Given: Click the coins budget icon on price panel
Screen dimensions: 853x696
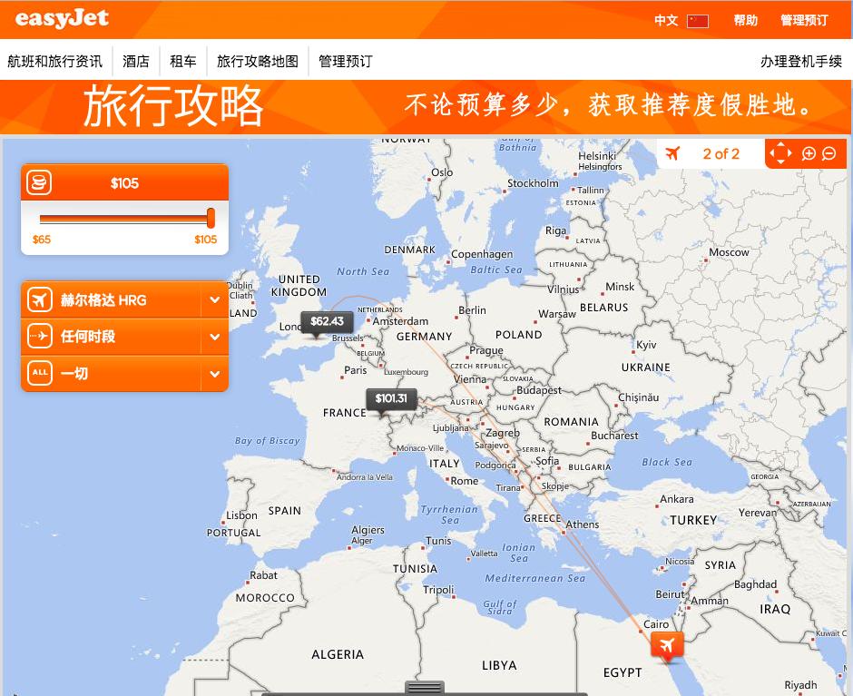Looking at the screenshot, I should (38, 182).
